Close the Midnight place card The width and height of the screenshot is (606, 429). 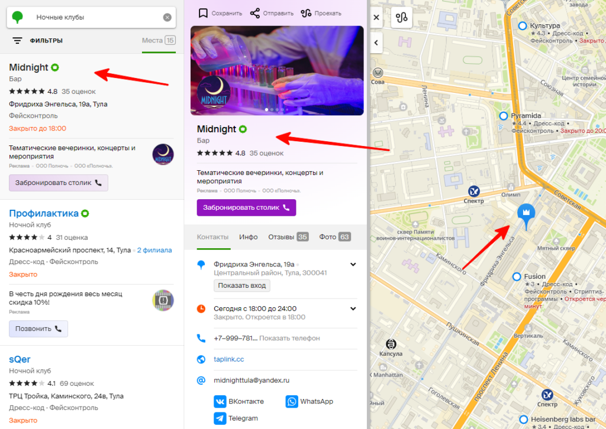coord(376,17)
